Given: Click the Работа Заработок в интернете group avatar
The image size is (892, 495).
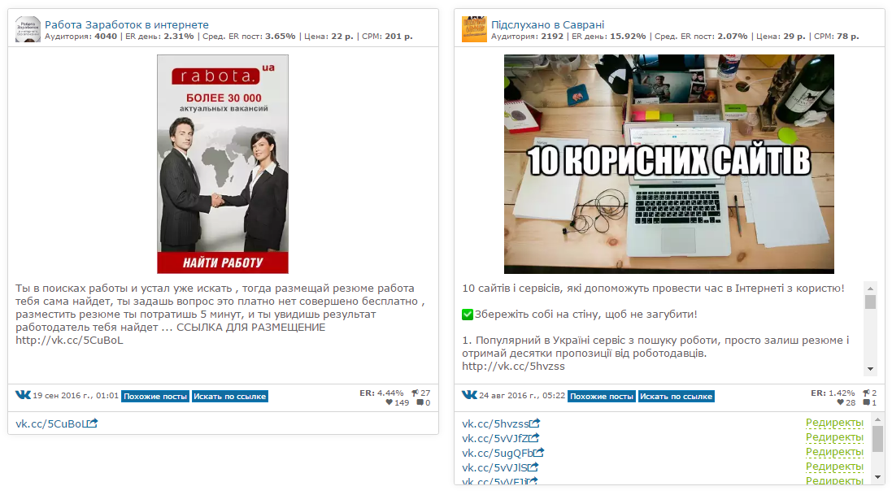Looking at the screenshot, I should point(28,29).
